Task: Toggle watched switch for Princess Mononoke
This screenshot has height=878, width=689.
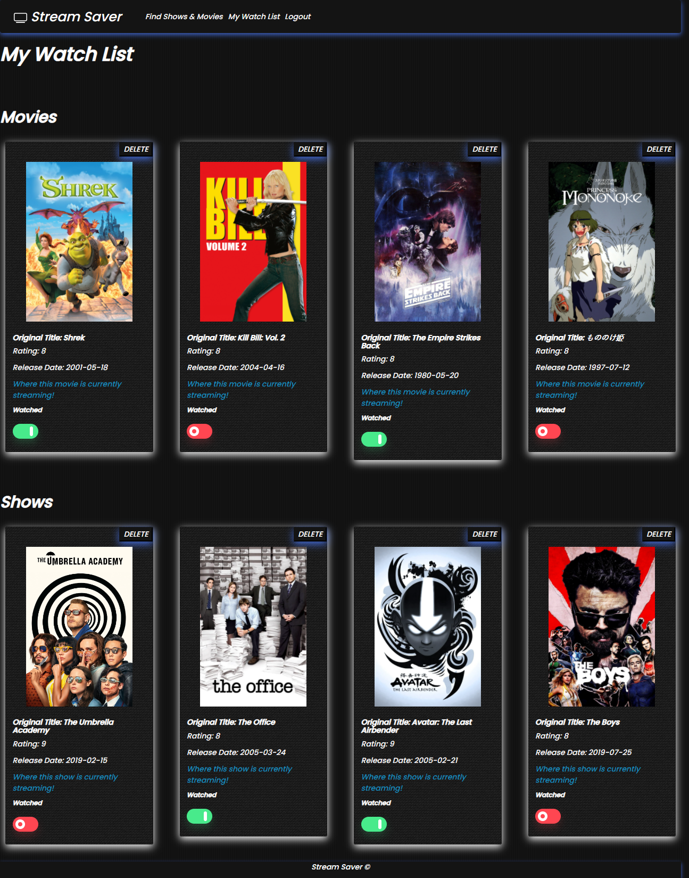Action: pos(548,431)
